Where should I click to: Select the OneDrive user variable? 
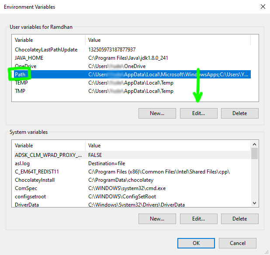pos(132,66)
